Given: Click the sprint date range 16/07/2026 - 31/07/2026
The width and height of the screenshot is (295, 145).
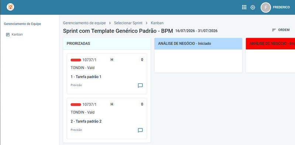Looking at the screenshot, I should [197, 31].
